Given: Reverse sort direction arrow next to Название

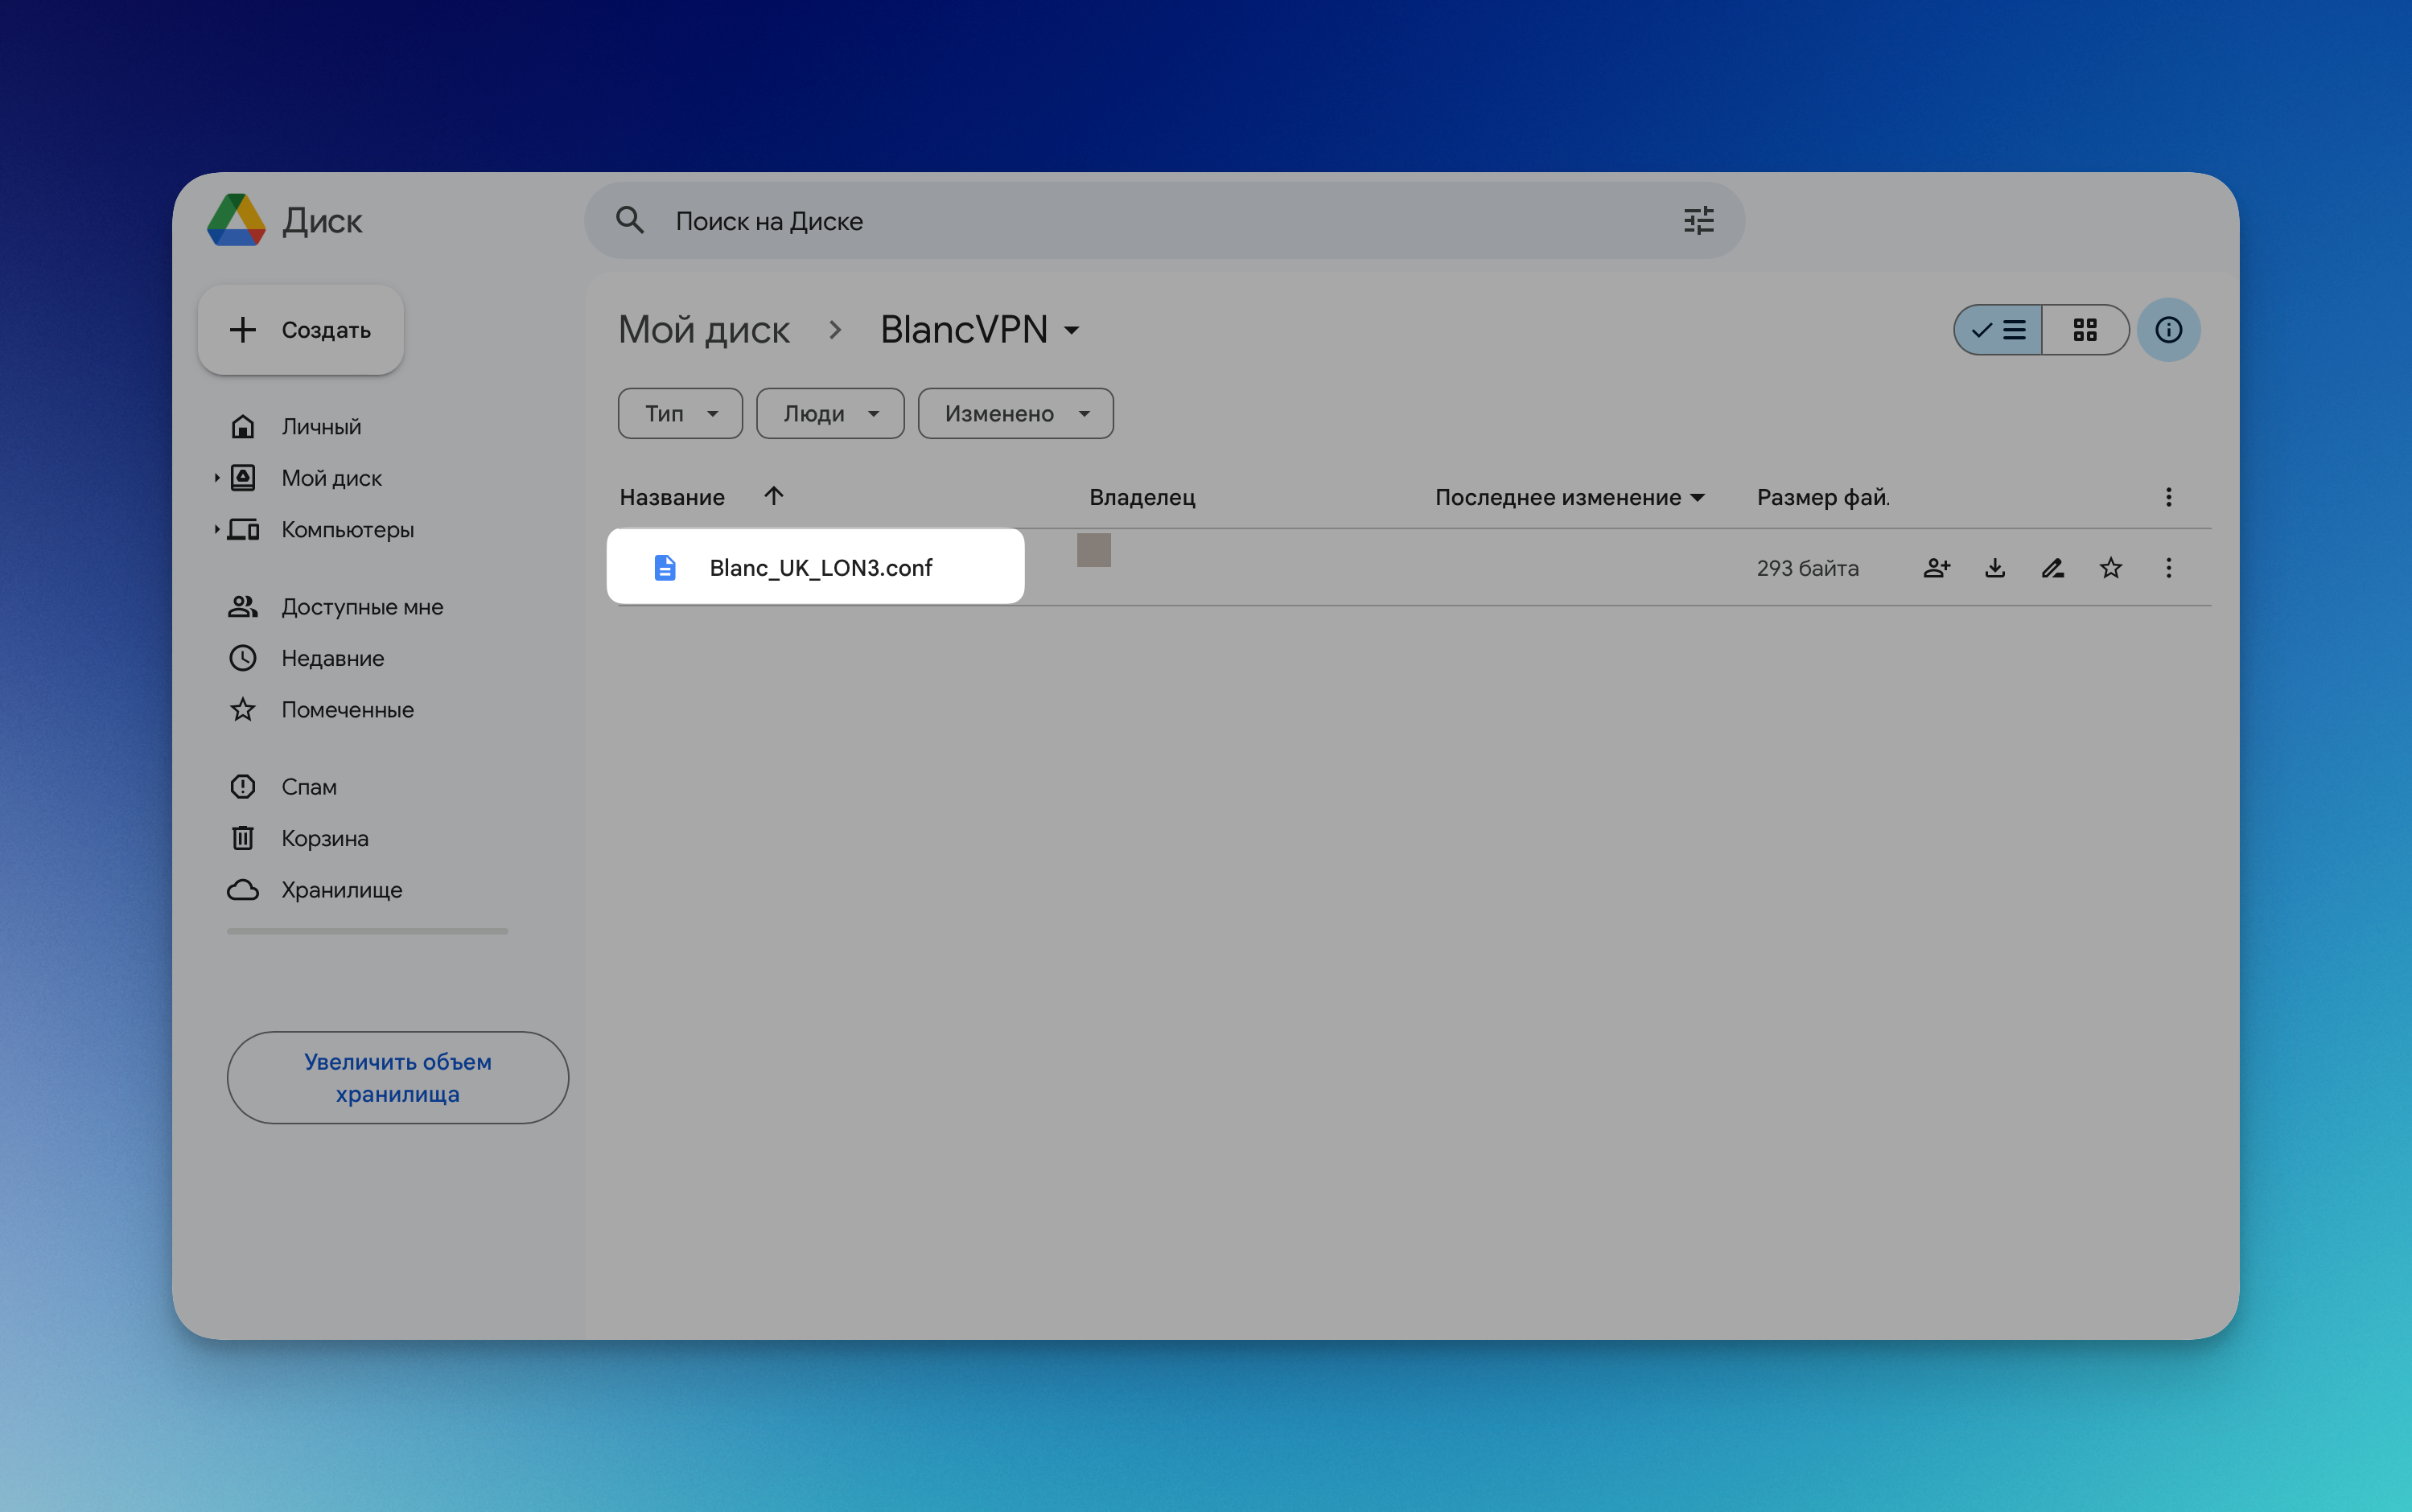Looking at the screenshot, I should pos(773,496).
